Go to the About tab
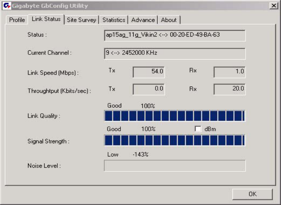Screen dimensions: 281x205 (x=169, y=20)
